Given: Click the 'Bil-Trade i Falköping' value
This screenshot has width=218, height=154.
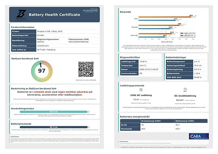Looking at the screenshot, I should (46, 50).
